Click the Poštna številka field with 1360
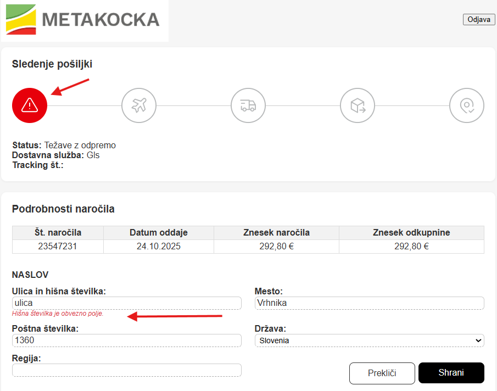497x391 pixels. click(x=126, y=340)
